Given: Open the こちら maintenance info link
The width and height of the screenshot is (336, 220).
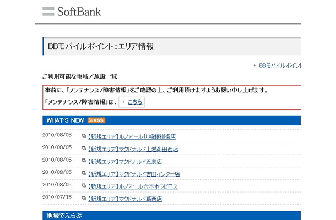Looking at the screenshot, I should pos(135,102).
